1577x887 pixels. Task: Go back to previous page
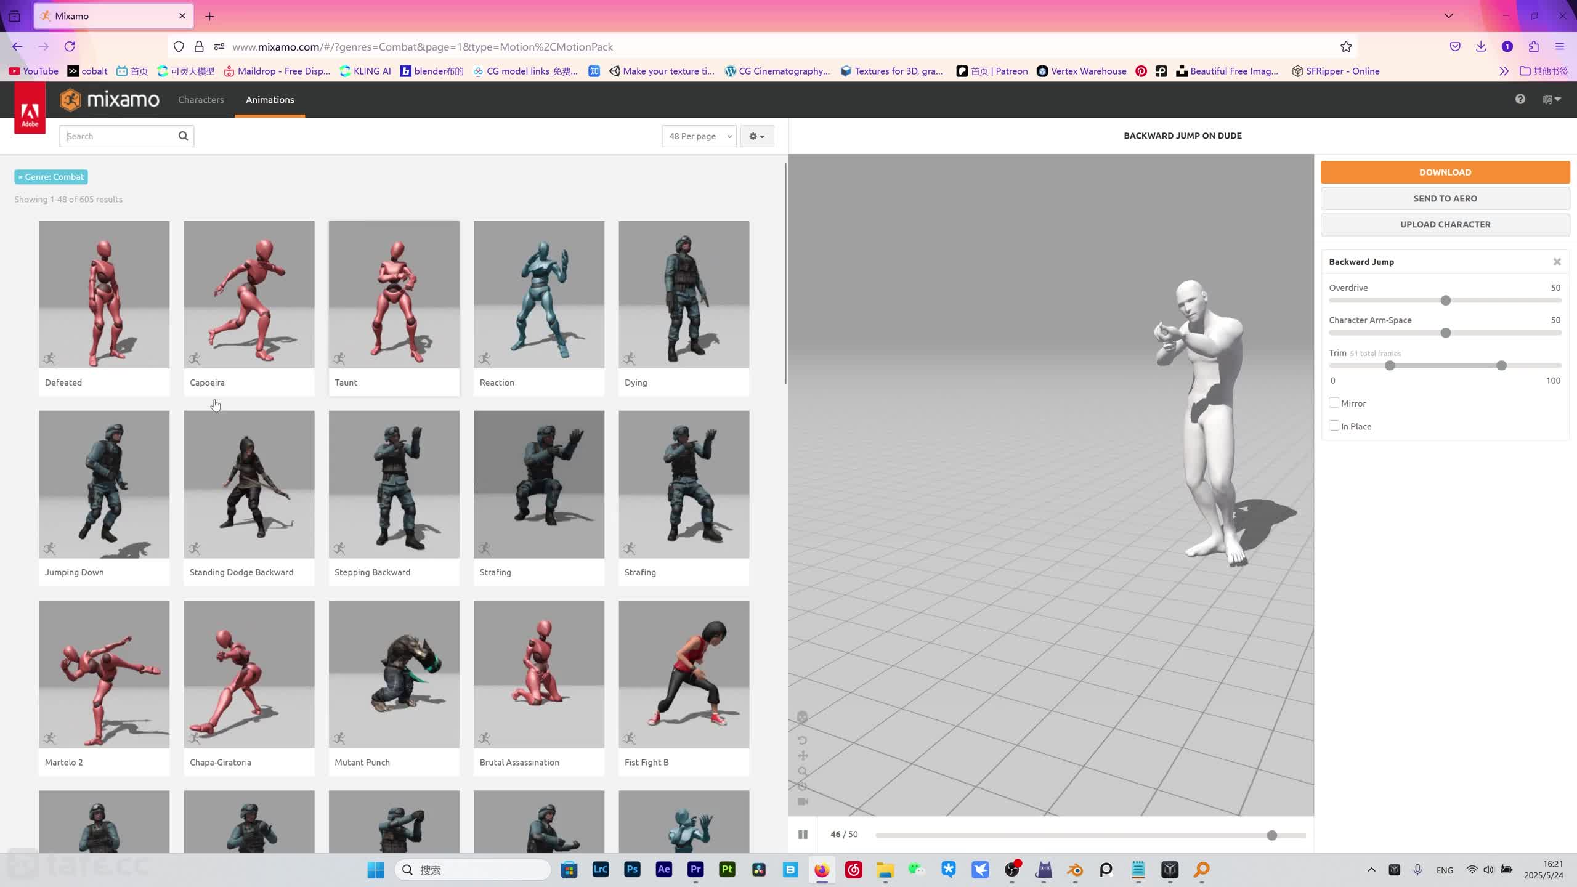pos(17,47)
